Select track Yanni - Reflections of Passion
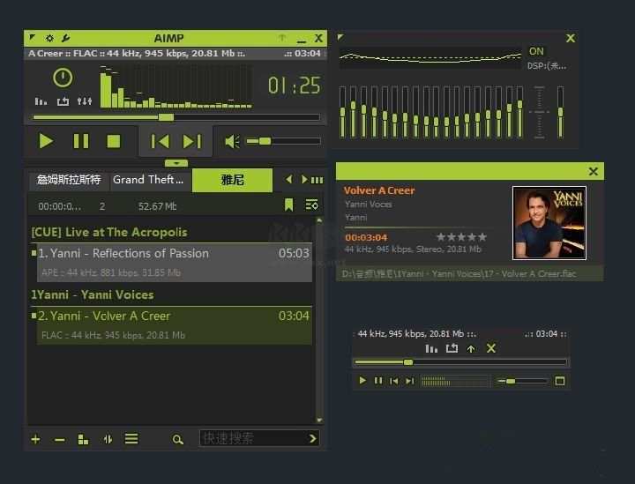This screenshot has width=635, height=484. (x=175, y=262)
